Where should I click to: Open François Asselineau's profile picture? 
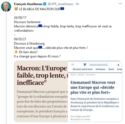[6, 7]
